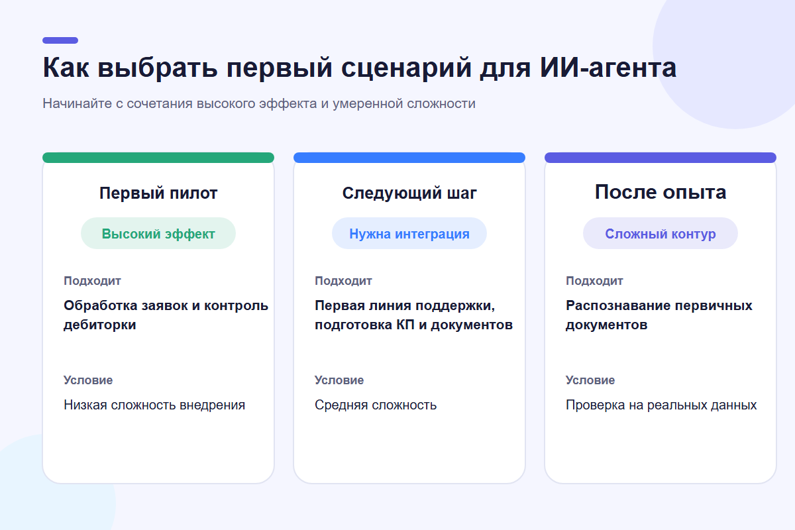Screen dimensions: 795x530
Task: Click the 'Нужна интеграция' blue badge
Action: (x=409, y=233)
